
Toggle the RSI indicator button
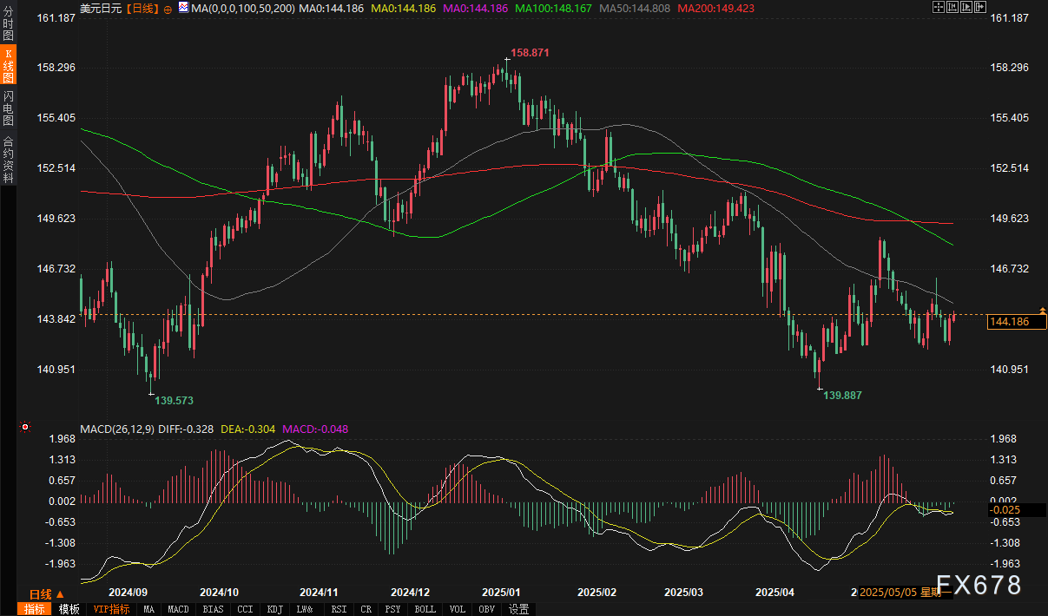(338, 609)
